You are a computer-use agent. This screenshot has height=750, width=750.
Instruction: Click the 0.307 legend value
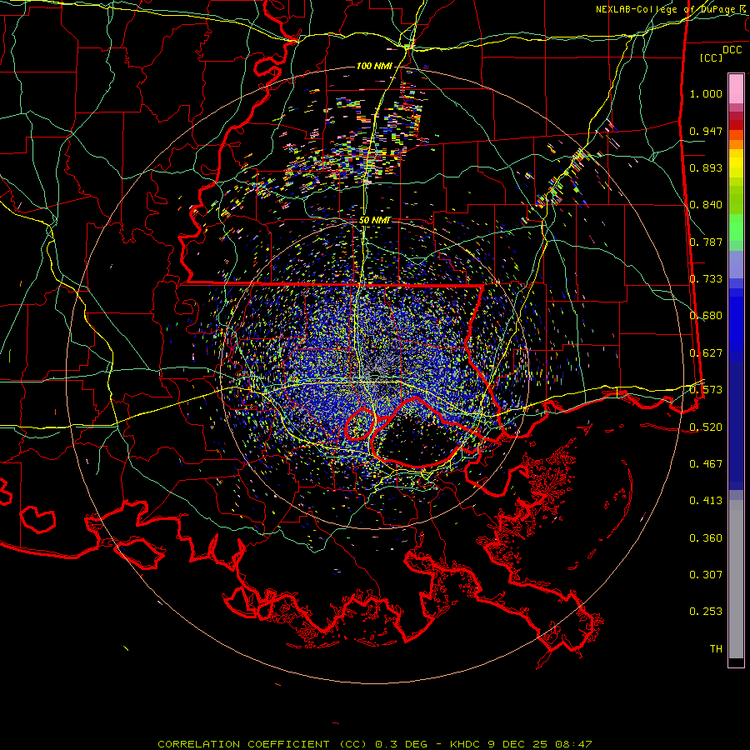point(706,575)
